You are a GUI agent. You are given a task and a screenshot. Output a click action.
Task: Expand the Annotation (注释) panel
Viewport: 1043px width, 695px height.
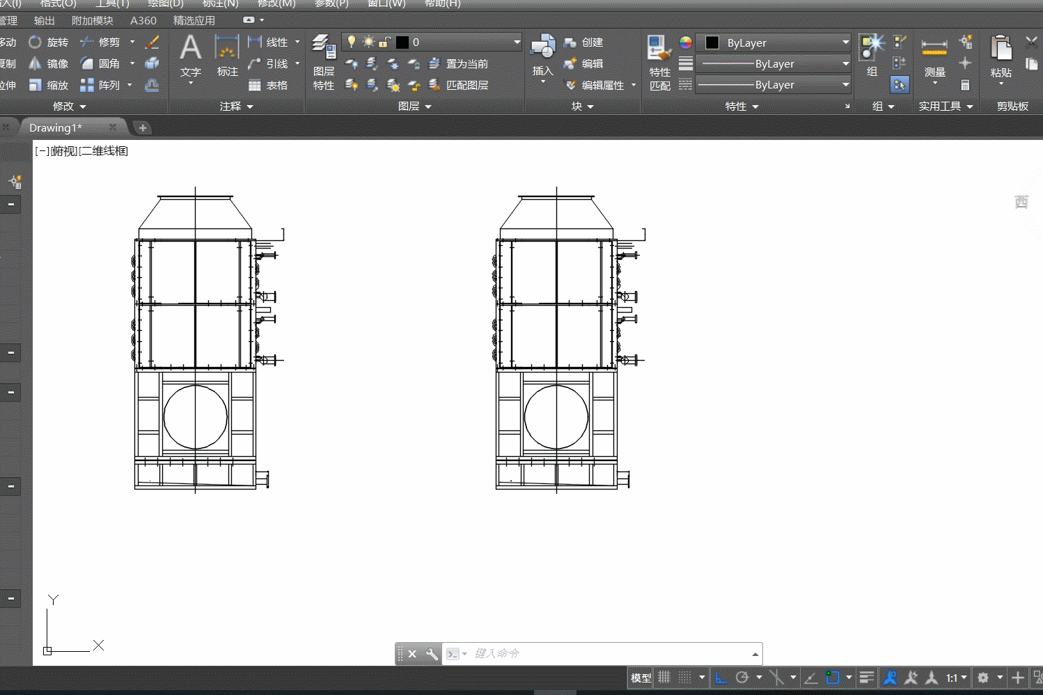(237, 107)
